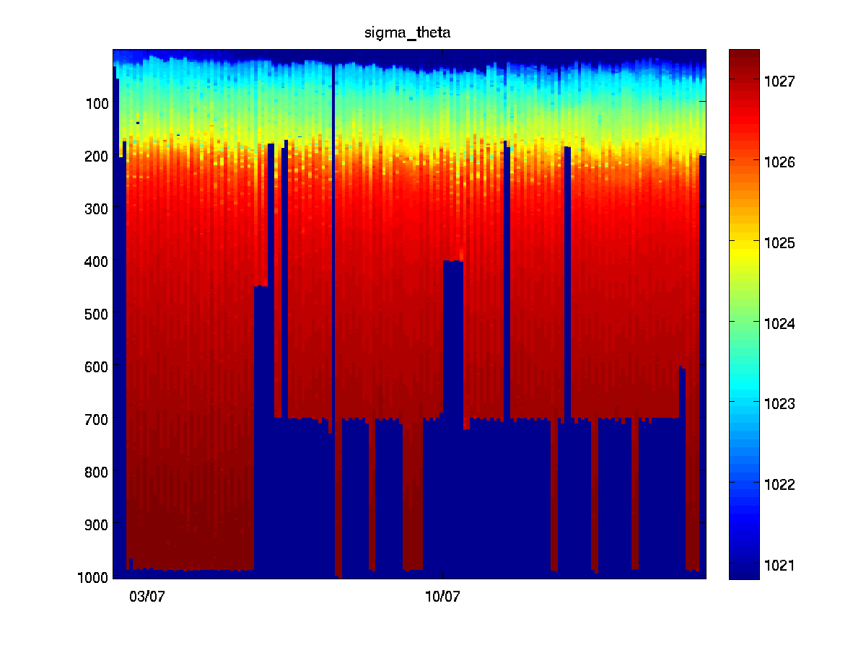Screen dimensions: 866x650
Task: Click the 600 depth axis label
Action: 97,366
